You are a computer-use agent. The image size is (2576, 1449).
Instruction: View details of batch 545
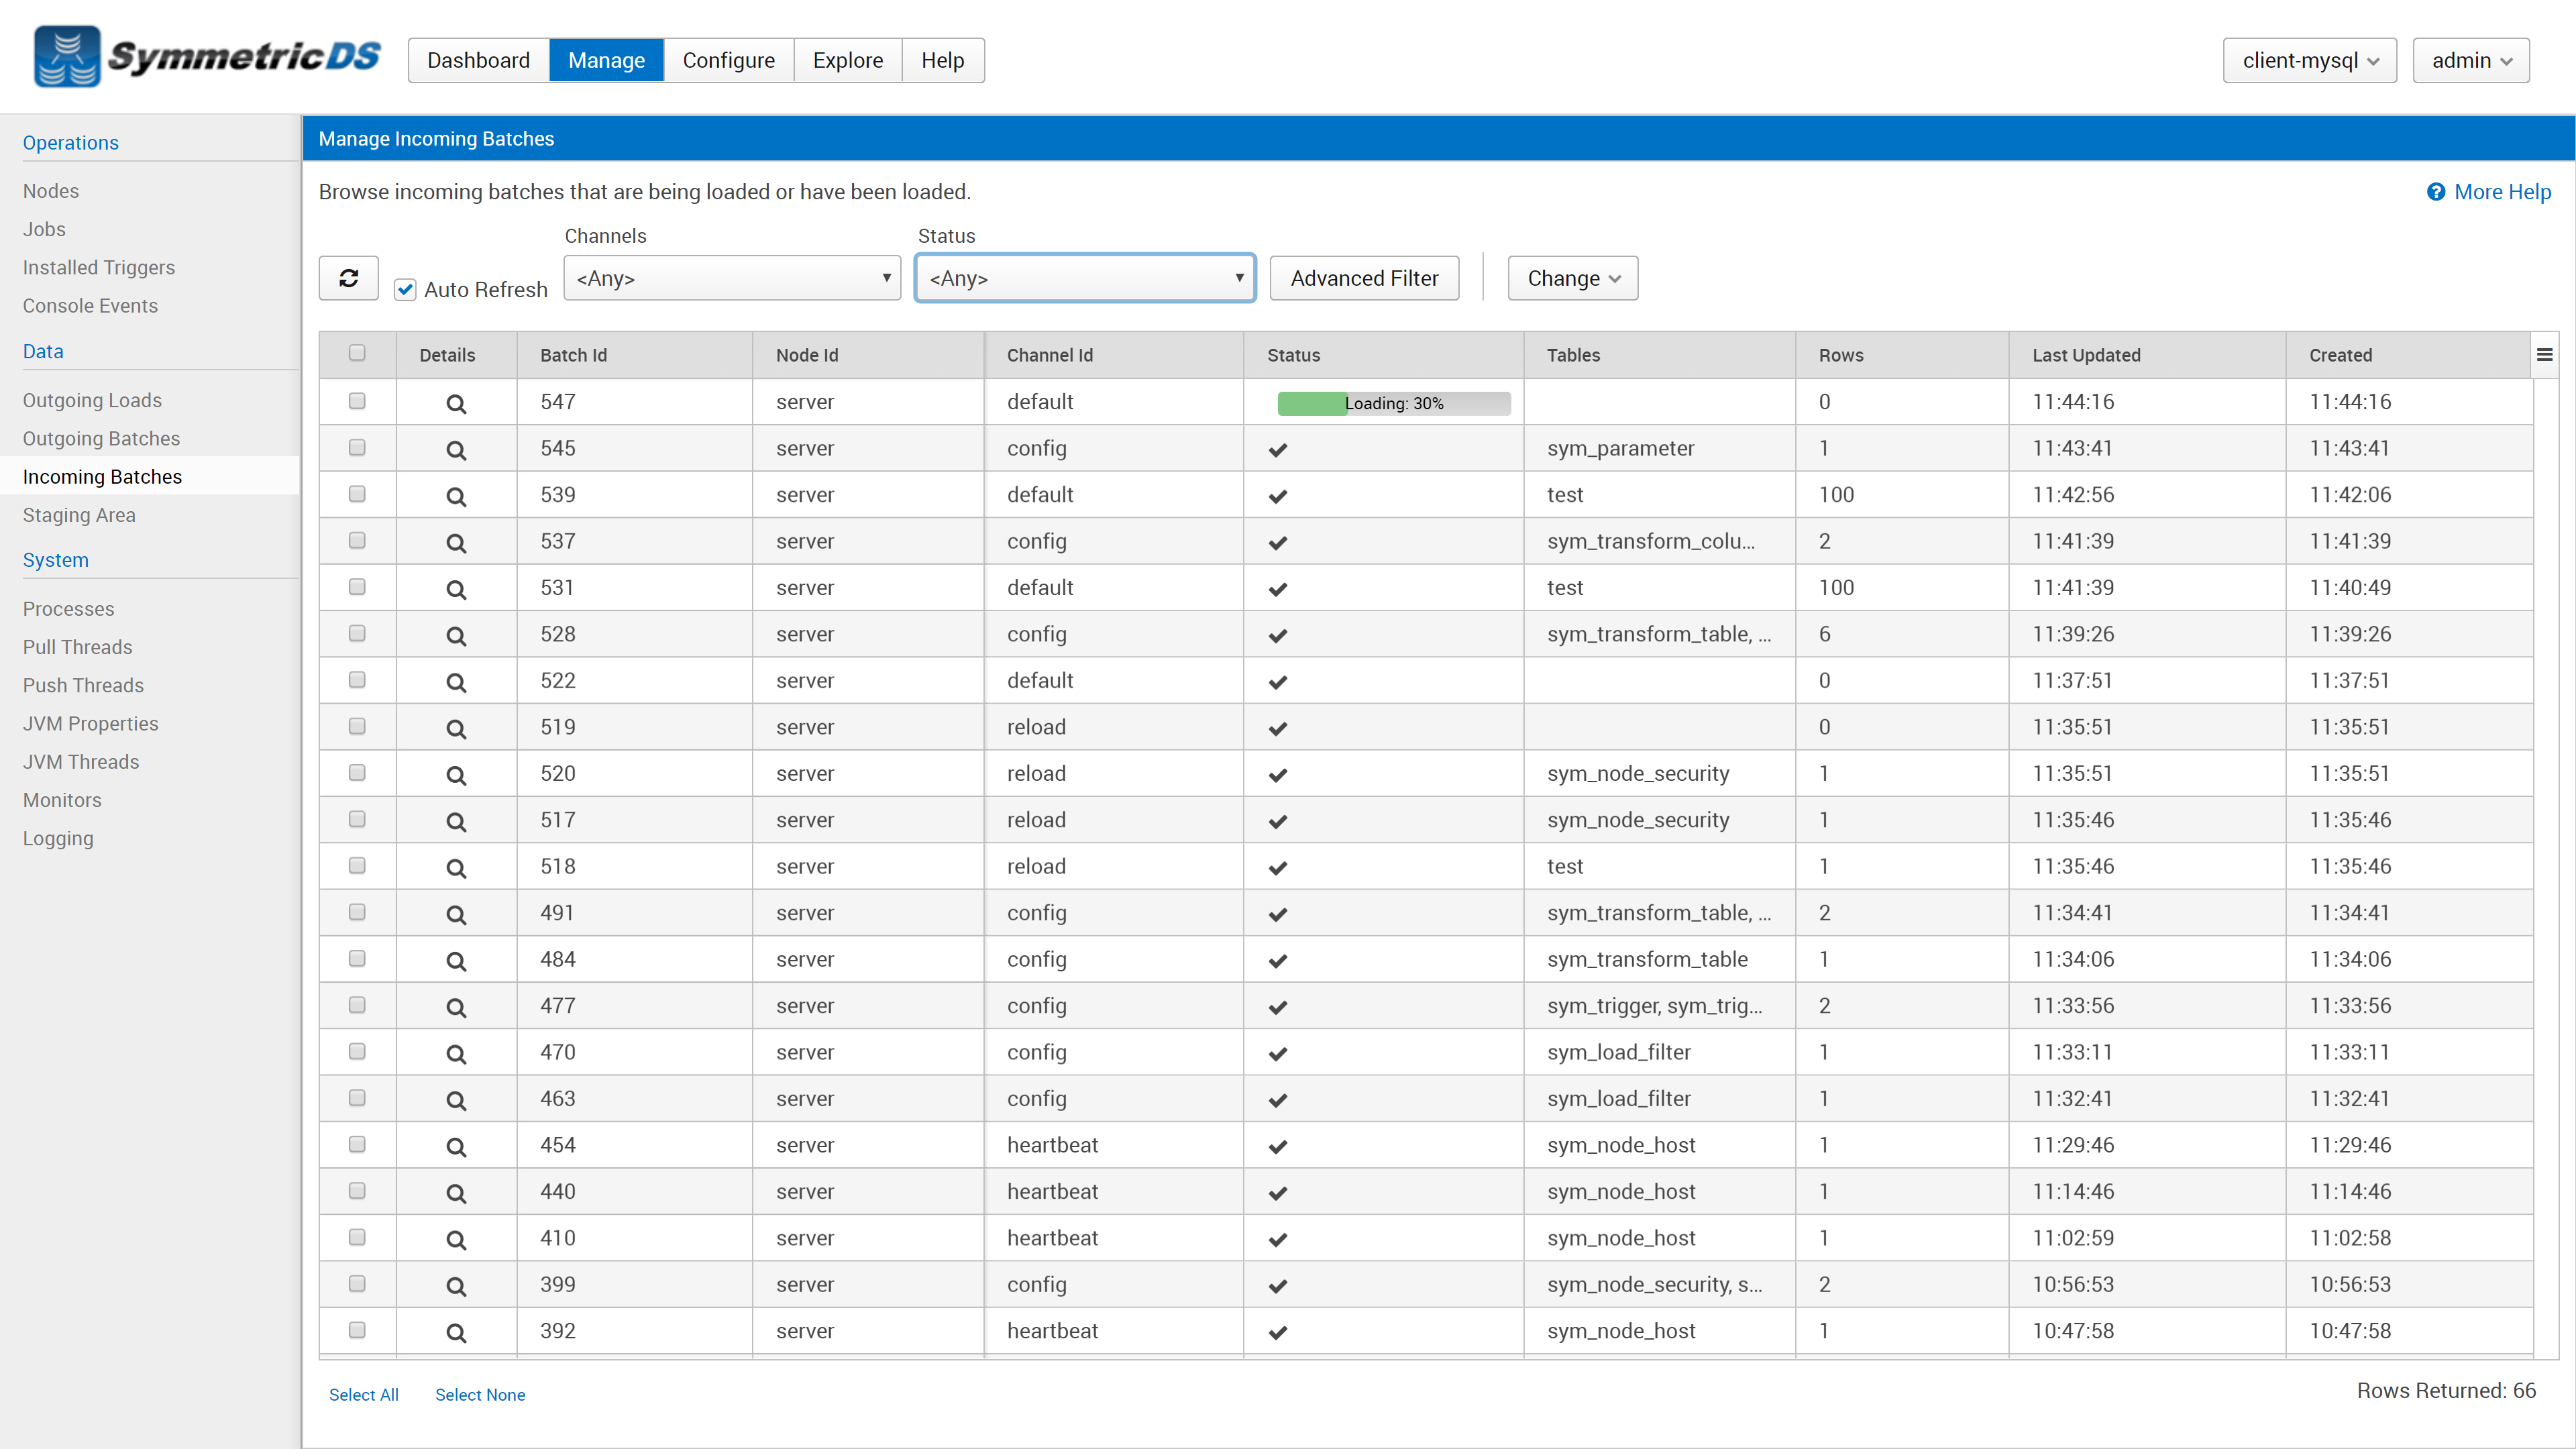click(x=456, y=450)
